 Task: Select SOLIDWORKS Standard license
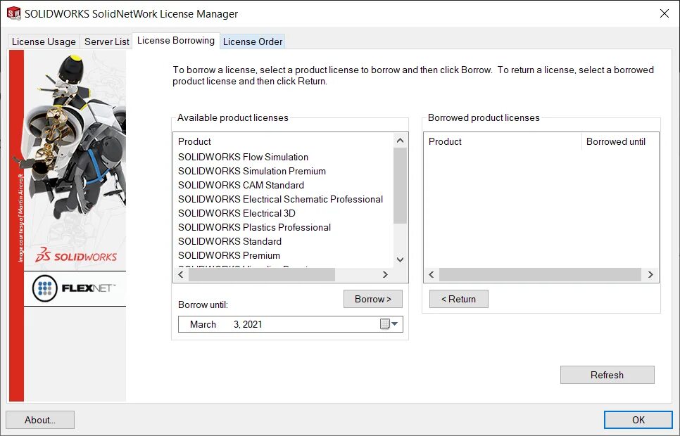229,241
